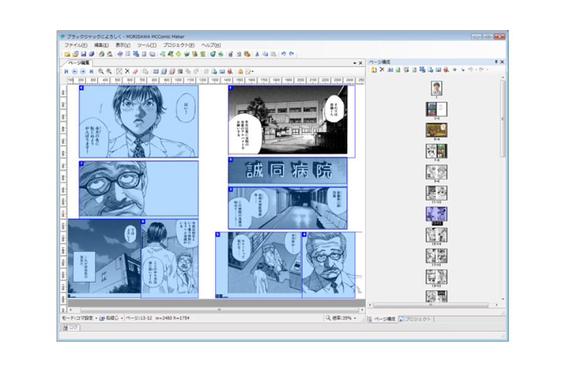Screen dimensions: 566x377
Task: Switch to the ページ構成 bottom tab
Action: click(382, 319)
